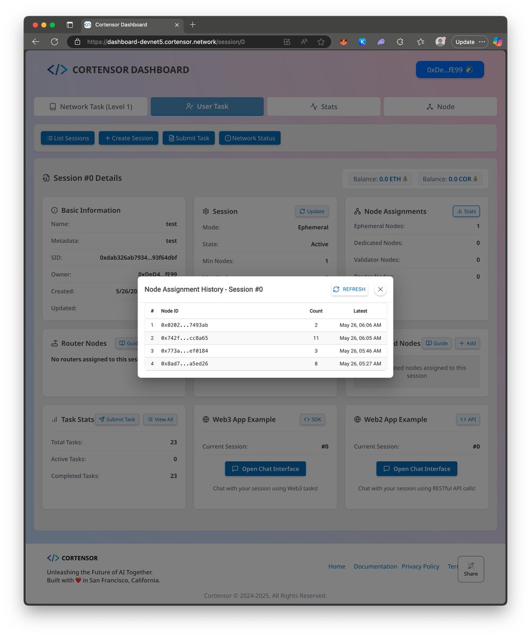Click View All in Task Stats
Screen dimensions: 531x637
point(160,419)
